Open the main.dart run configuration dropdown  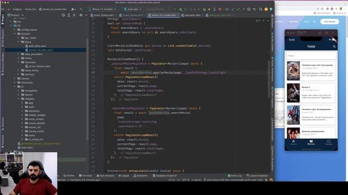[x=133, y=9]
